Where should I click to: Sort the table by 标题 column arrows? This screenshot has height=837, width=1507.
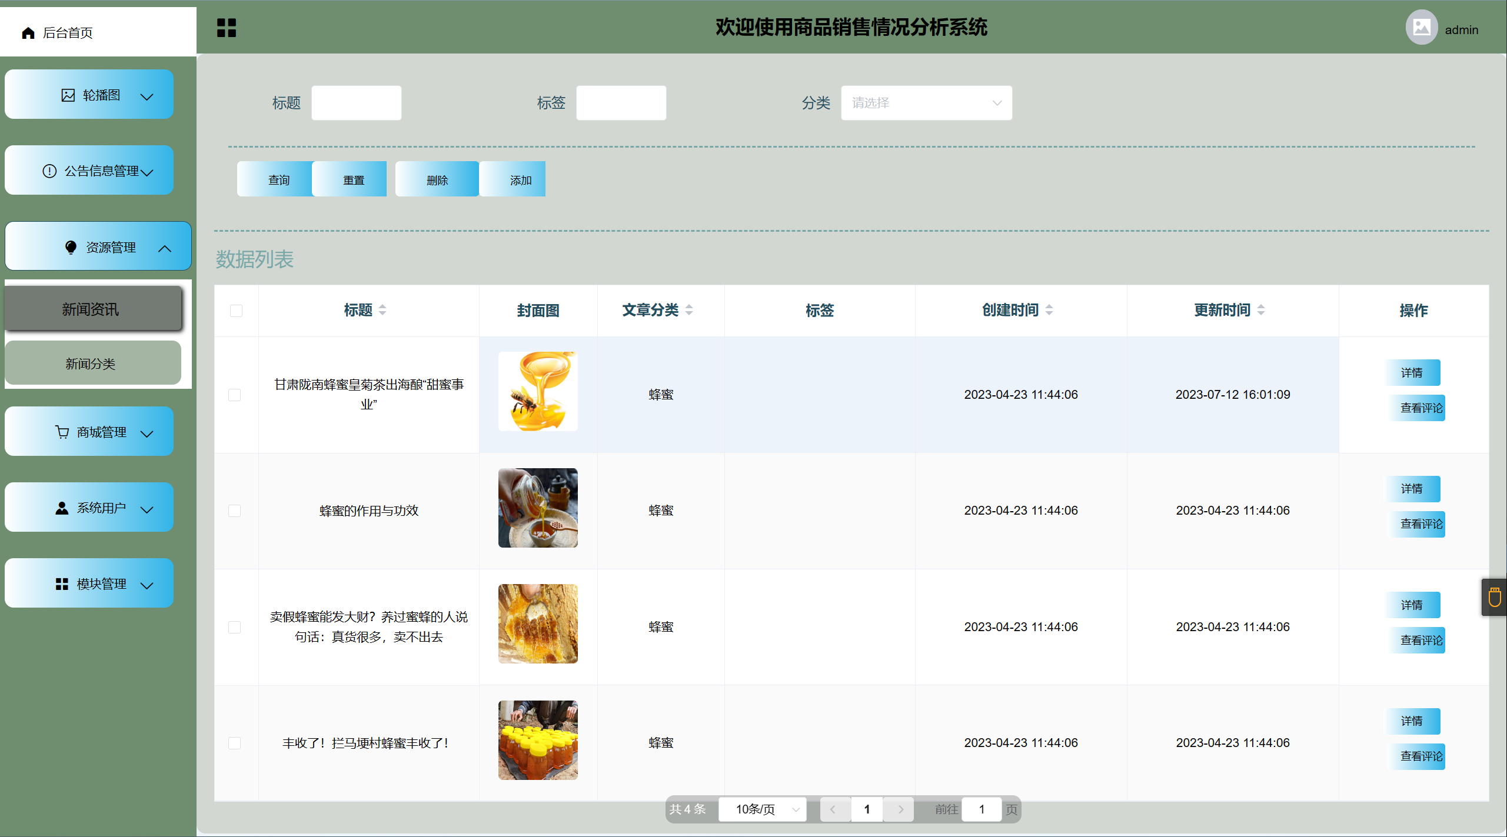coord(382,310)
